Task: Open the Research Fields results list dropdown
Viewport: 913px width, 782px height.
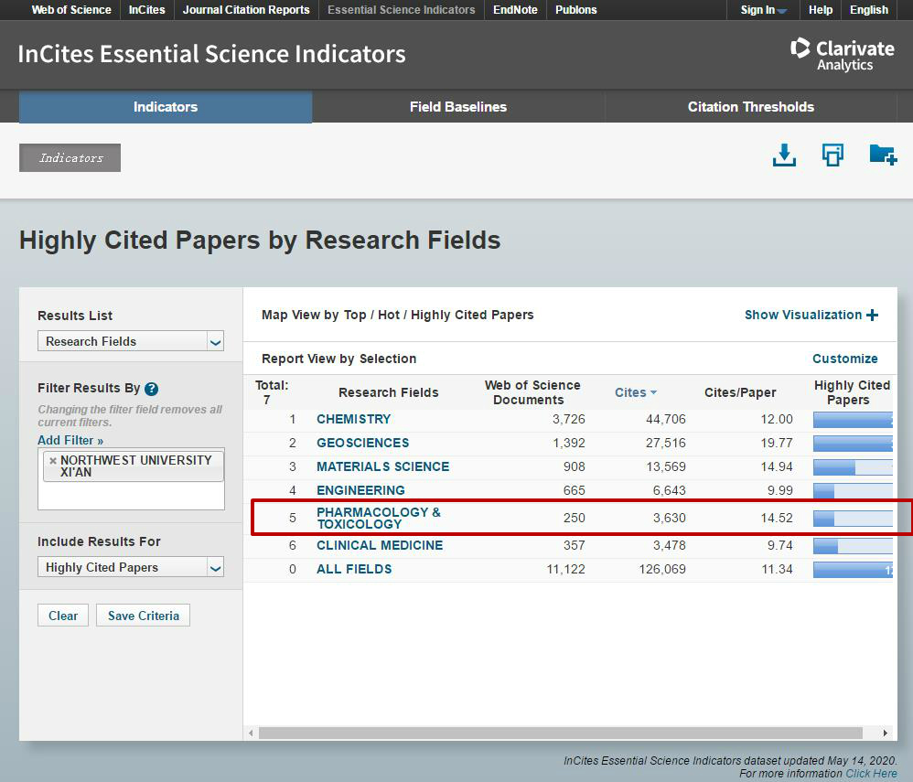Action: tap(131, 341)
